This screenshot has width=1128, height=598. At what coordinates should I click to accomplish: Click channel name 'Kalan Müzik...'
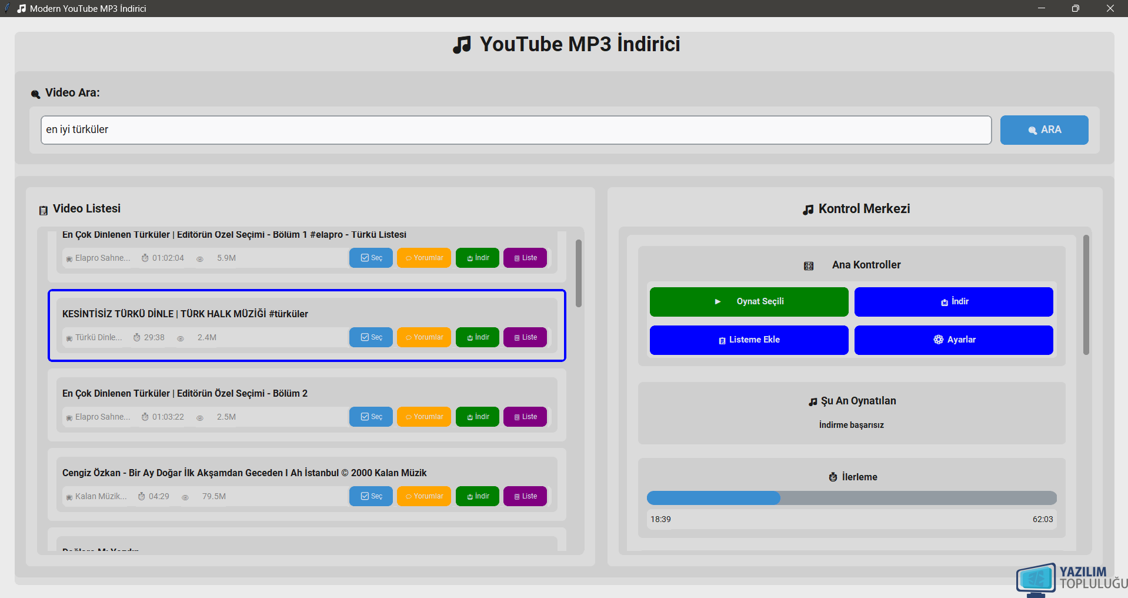(101, 497)
